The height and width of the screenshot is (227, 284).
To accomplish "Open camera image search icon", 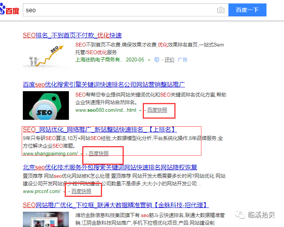I will coord(220,10).
